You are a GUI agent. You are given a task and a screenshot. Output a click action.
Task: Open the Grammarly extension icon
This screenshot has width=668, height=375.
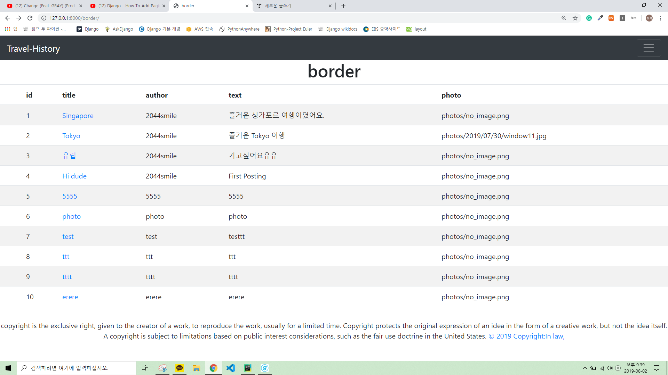(589, 18)
